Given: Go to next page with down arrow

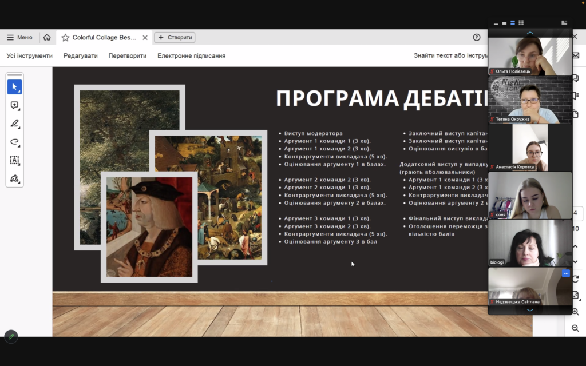Looking at the screenshot, I should point(576,262).
